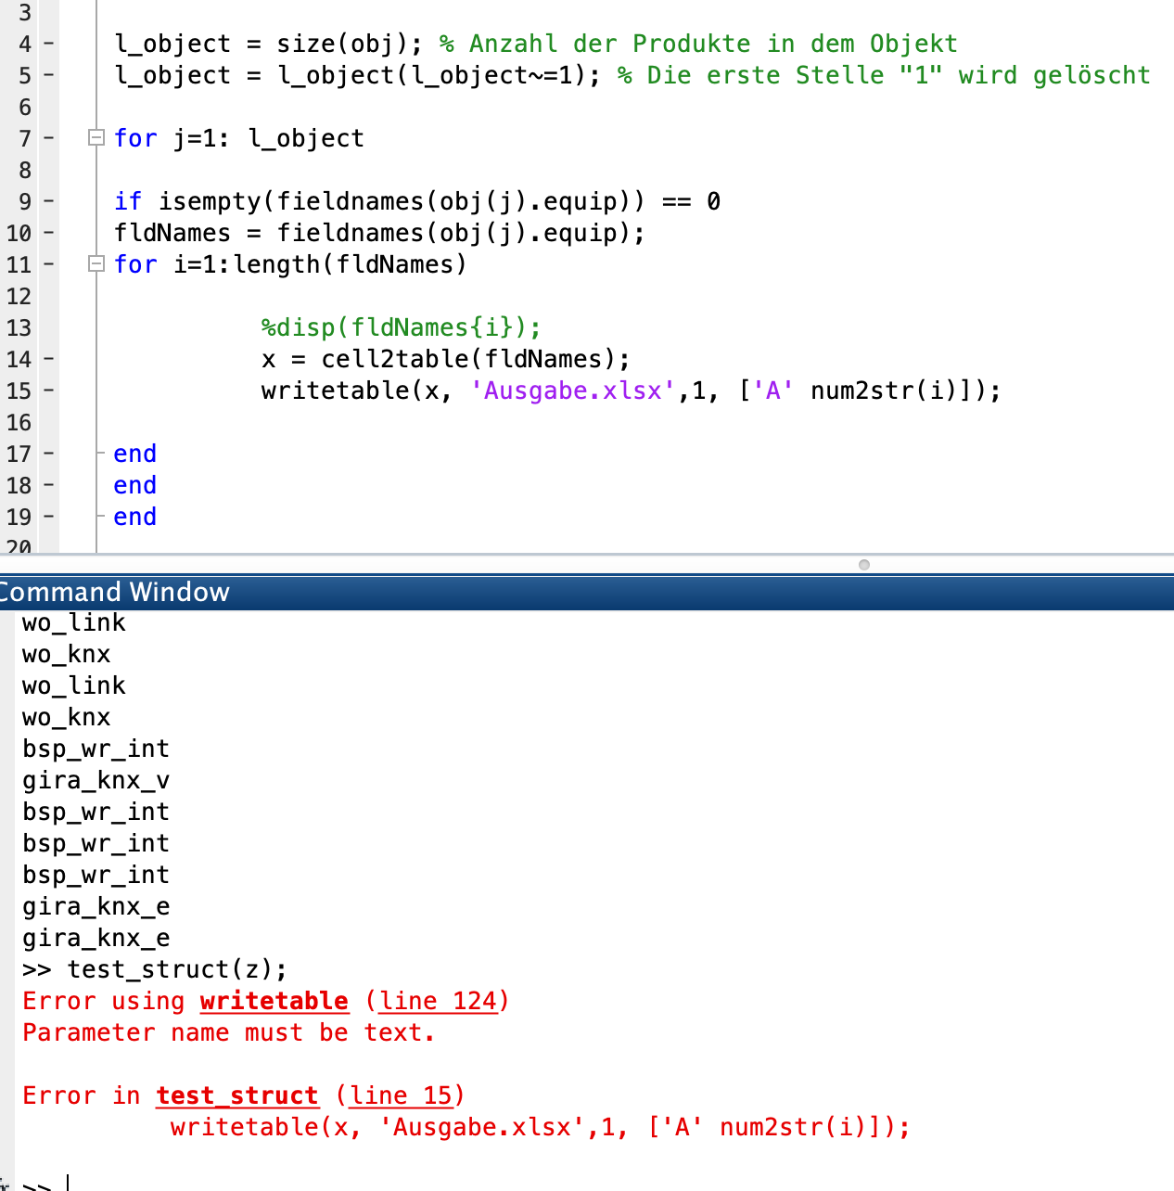Click the 'gira_knx_v' output line
This screenshot has width=1174, height=1191.
(96, 780)
